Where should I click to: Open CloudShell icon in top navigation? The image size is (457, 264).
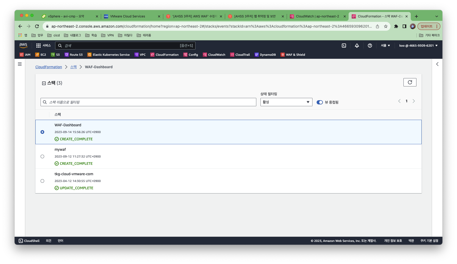[344, 46]
